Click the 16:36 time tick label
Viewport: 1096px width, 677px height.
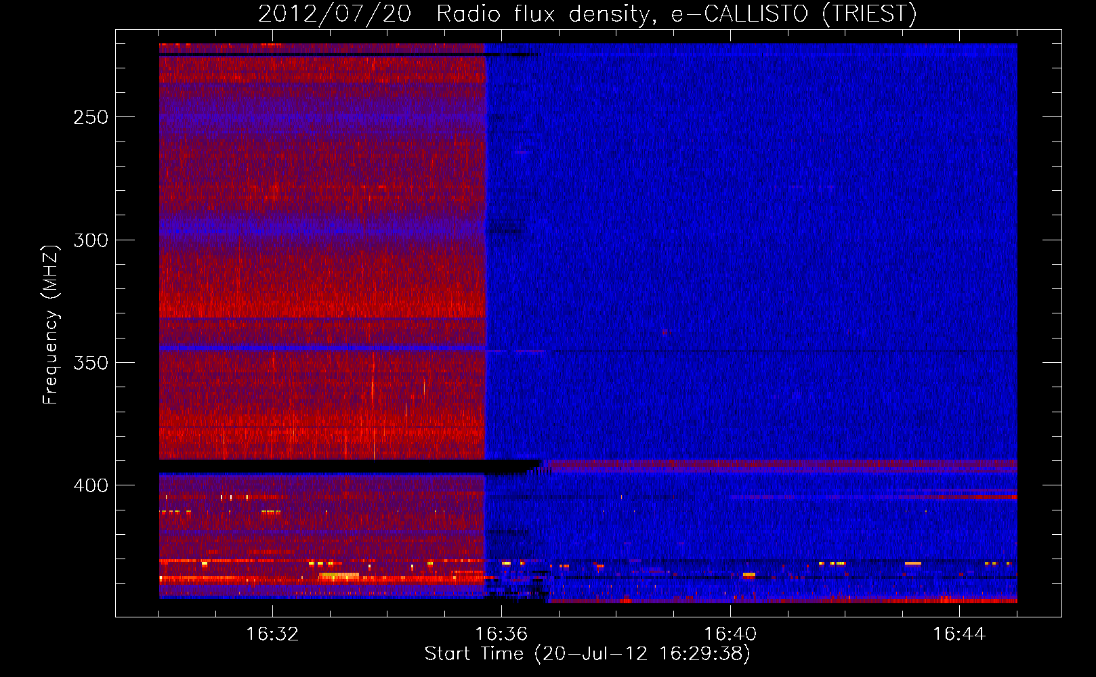[x=501, y=634]
